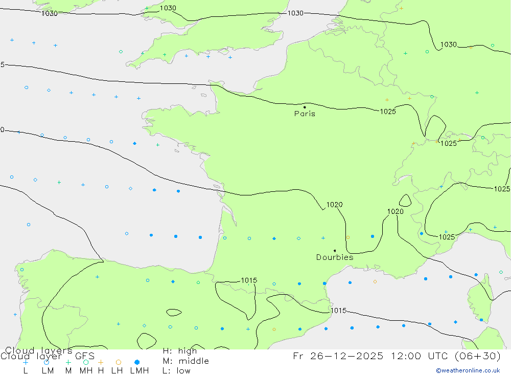Click the green open circle MH legend symbol

point(86,362)
